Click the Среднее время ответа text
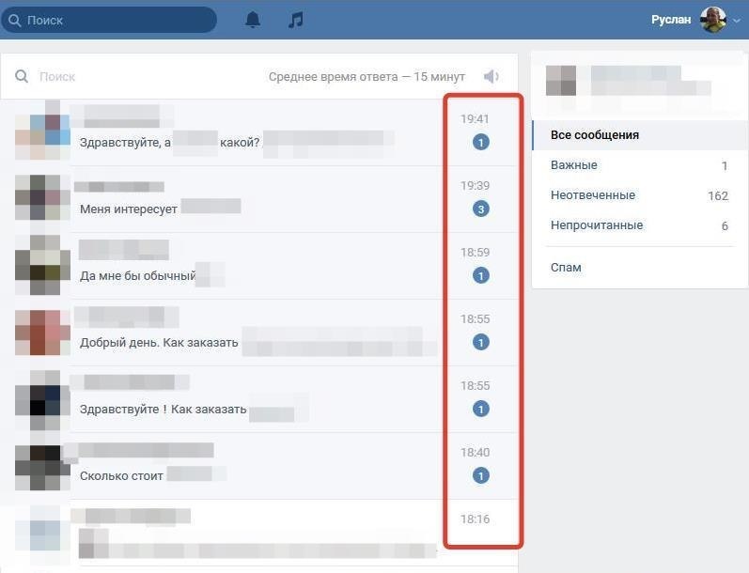Viewport: 749px width, 573px height. click(367, 76)
